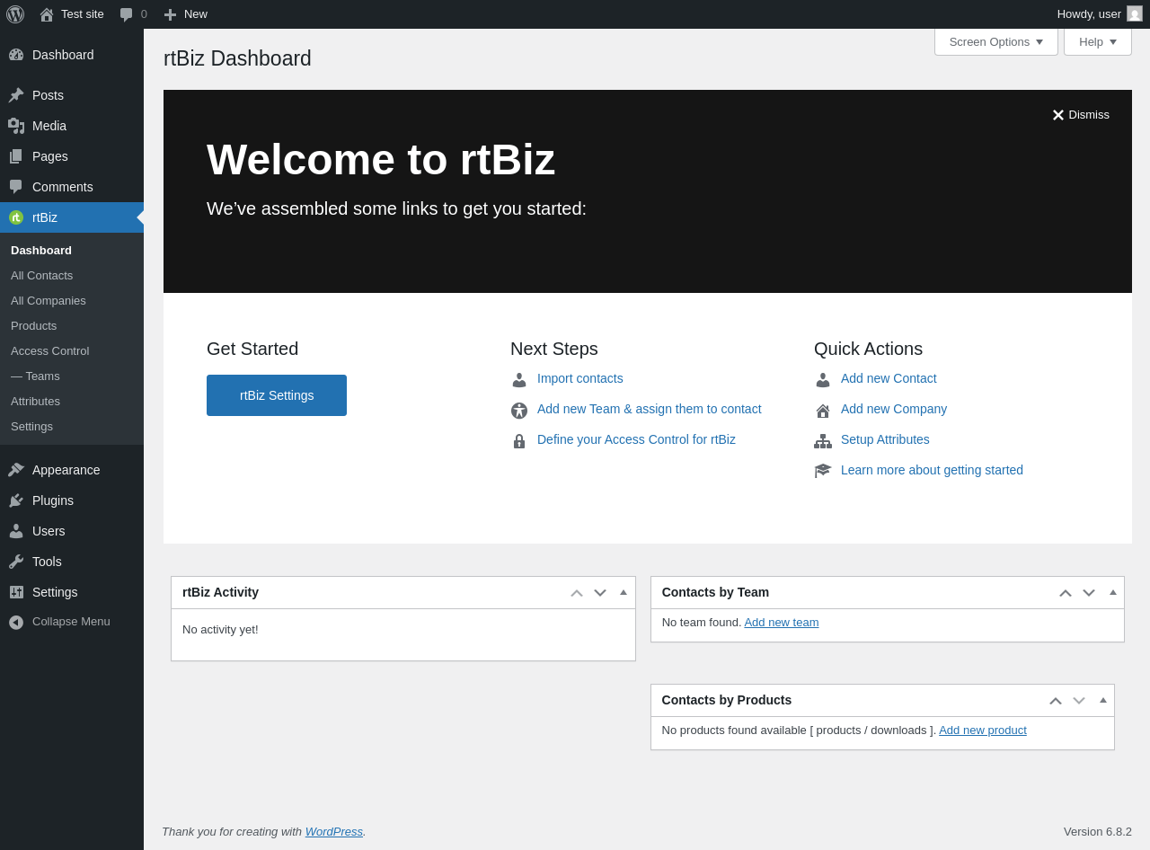The image size is (1150, 850).
Task: Click Howdy, user account text
Action: 1089,14
